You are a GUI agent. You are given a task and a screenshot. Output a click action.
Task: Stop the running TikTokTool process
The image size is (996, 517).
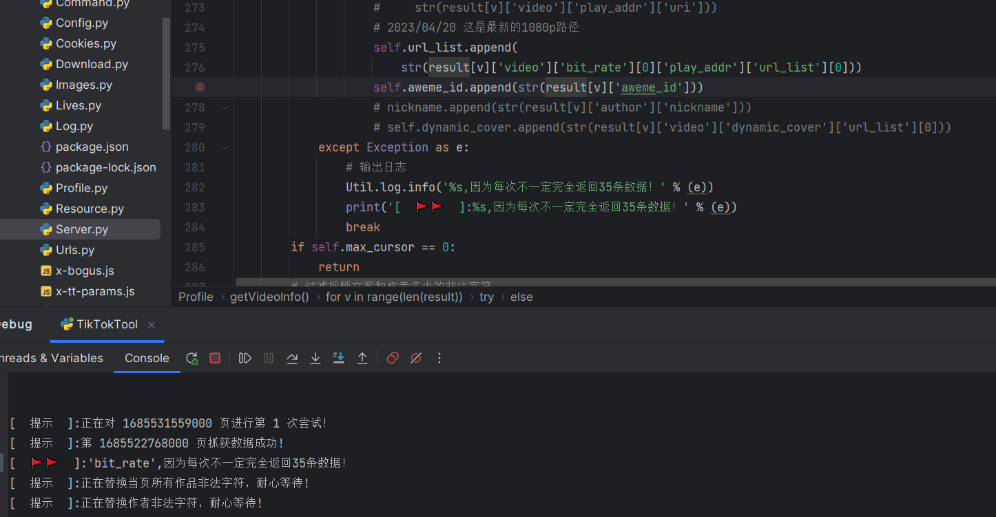pos(215,358)
